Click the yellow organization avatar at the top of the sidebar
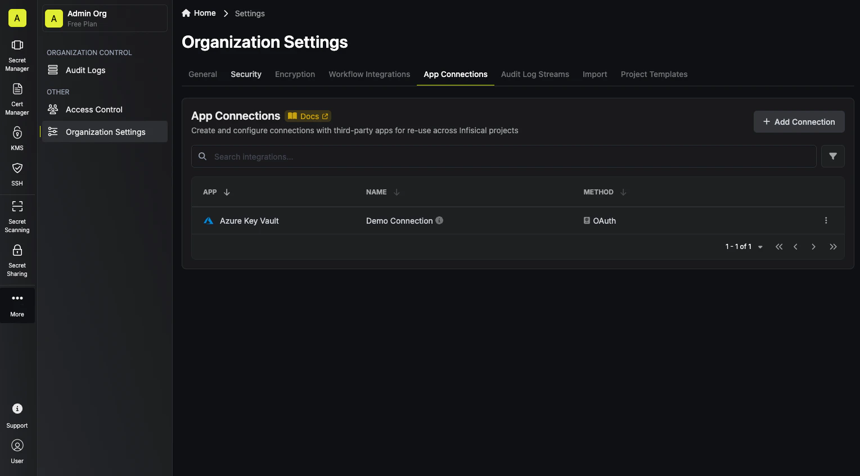Image resolution: width=860 pixels, height=476 pixels. click(x=17, y=18)
